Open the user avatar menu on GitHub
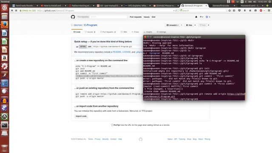The height and width of the screenshot is (153, 272). (x=208, y=17)
